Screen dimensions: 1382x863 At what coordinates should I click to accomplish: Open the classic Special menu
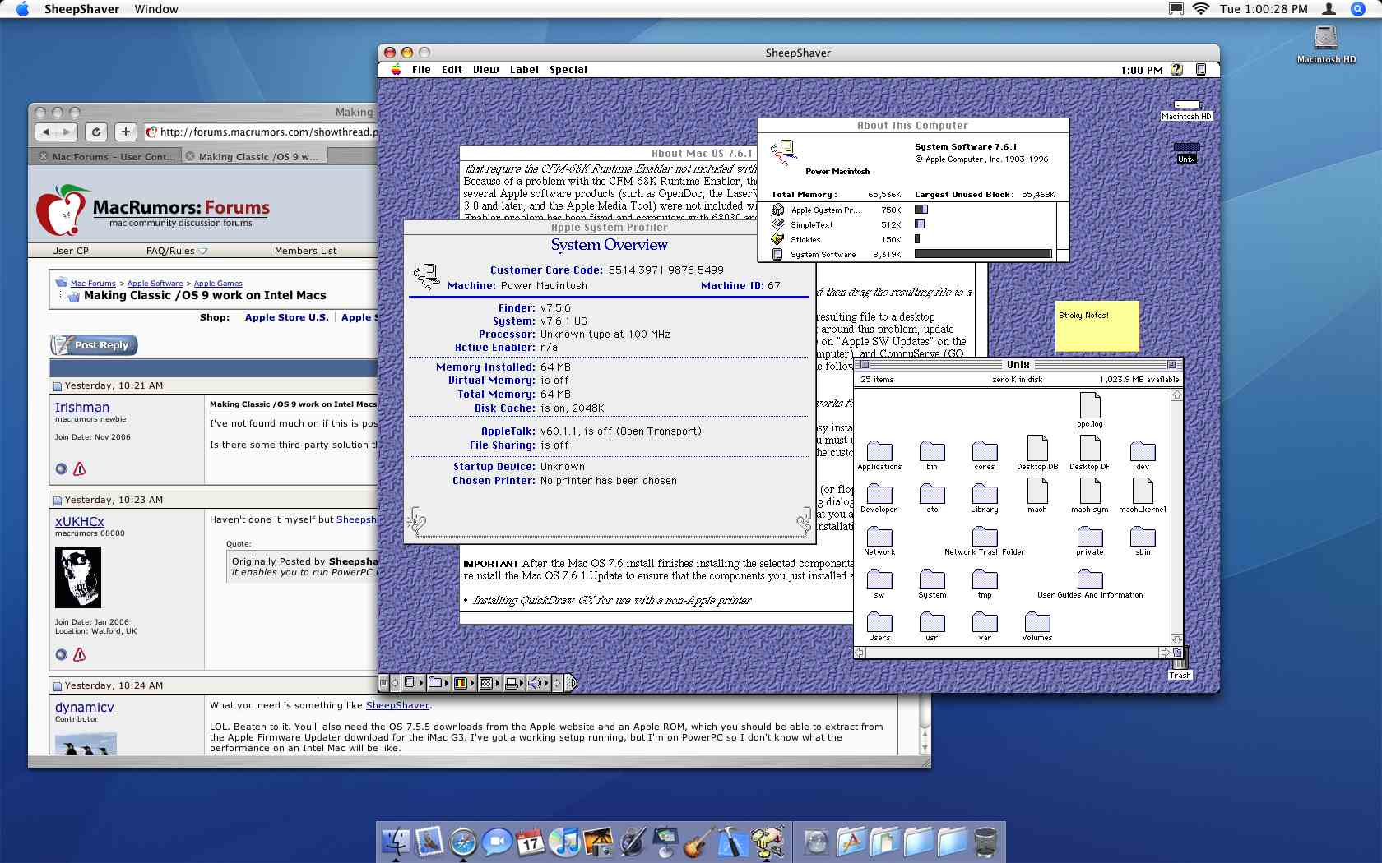tap(568, 70)
